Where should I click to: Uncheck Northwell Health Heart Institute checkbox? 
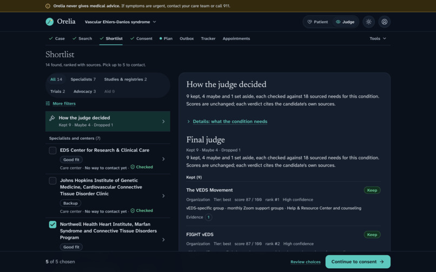(52, 225)
